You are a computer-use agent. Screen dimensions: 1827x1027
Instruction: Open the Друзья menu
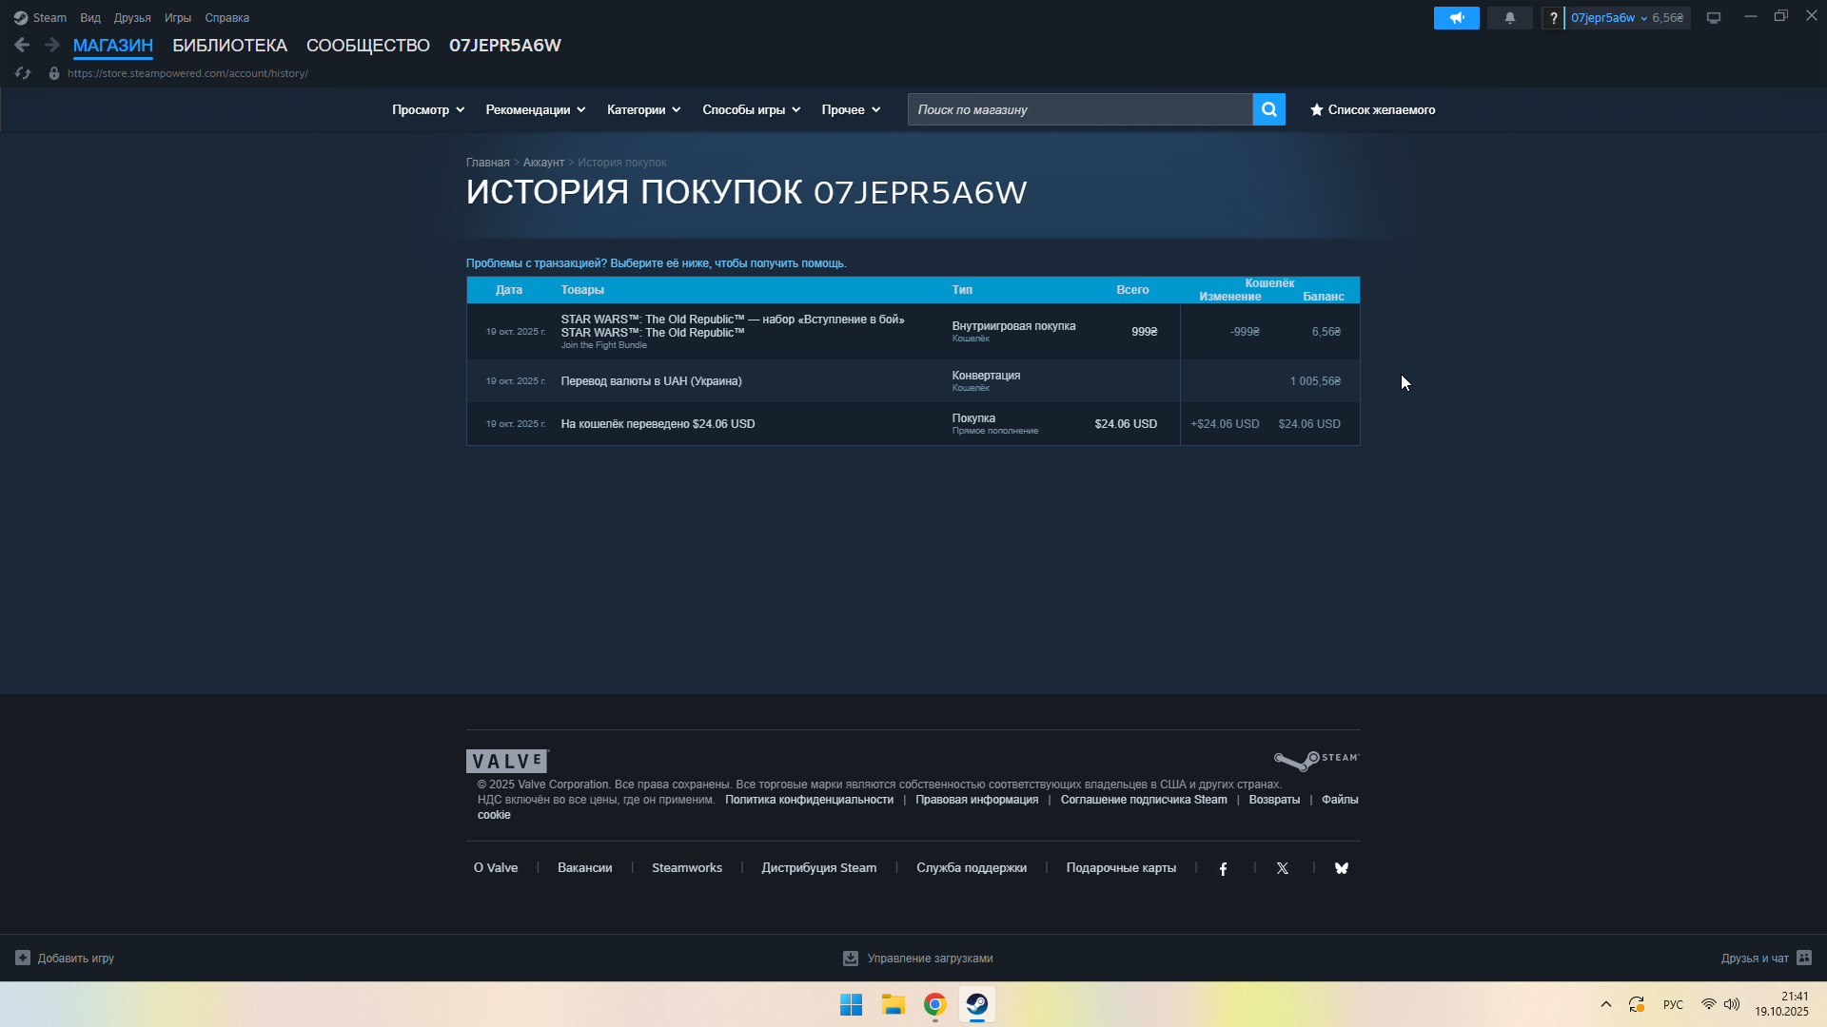pyautogui.click(x=132, y=18)
